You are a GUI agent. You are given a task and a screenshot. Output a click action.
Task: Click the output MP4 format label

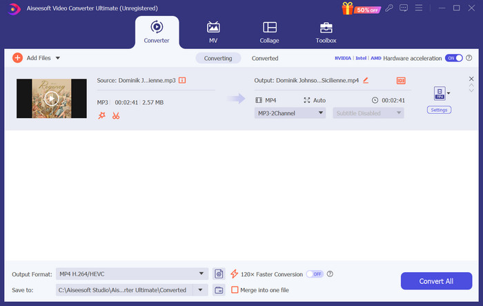point(270,100)
